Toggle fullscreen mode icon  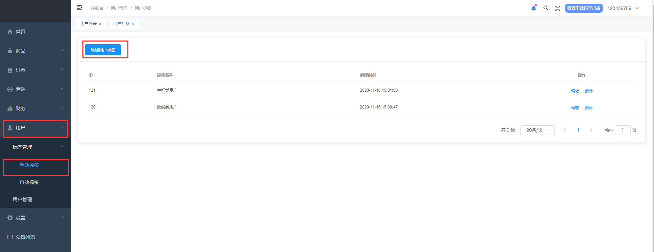pyautogui.click(x=558, y=8)
